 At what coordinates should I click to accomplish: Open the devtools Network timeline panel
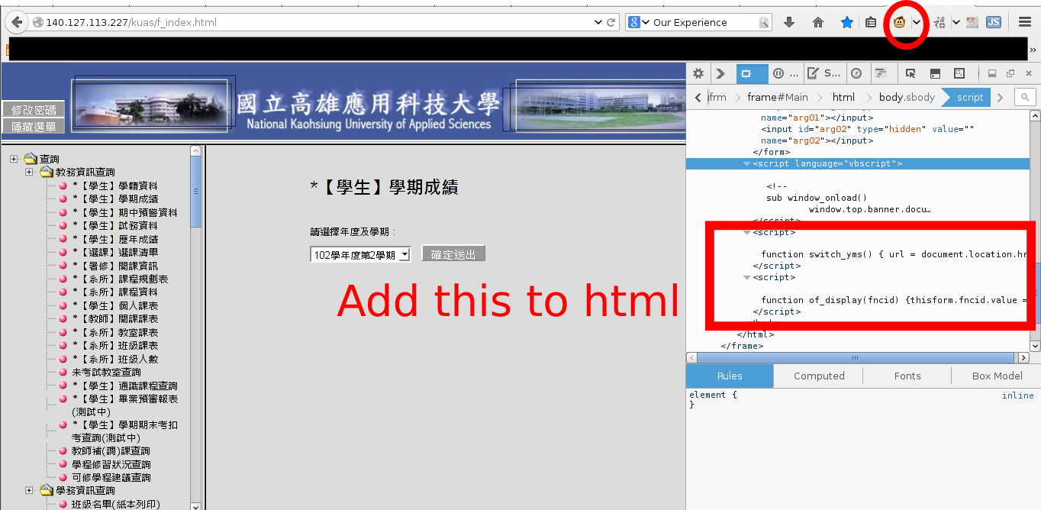(881, 73)
